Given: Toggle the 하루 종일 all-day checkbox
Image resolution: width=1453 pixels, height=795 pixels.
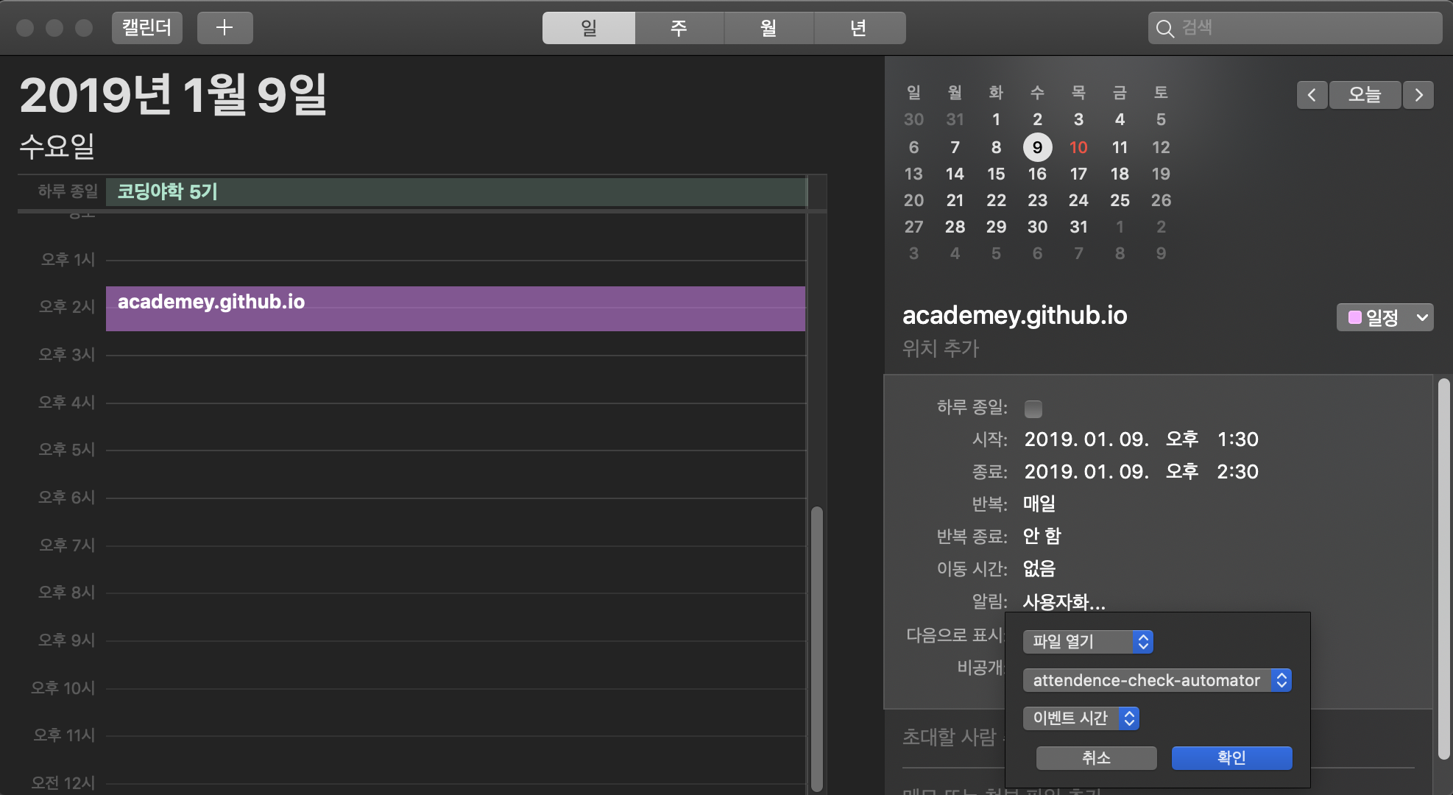Looking at the screenshot, I should coord(1033,409).
